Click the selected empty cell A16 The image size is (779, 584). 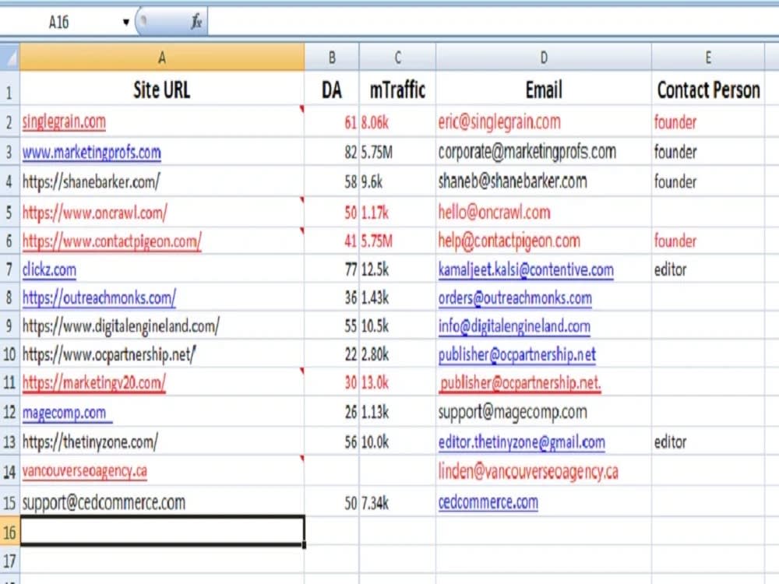[162, 532]
